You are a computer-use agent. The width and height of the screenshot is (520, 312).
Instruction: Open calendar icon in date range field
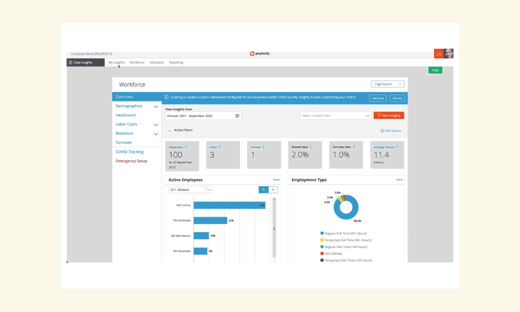coord(237,116)
